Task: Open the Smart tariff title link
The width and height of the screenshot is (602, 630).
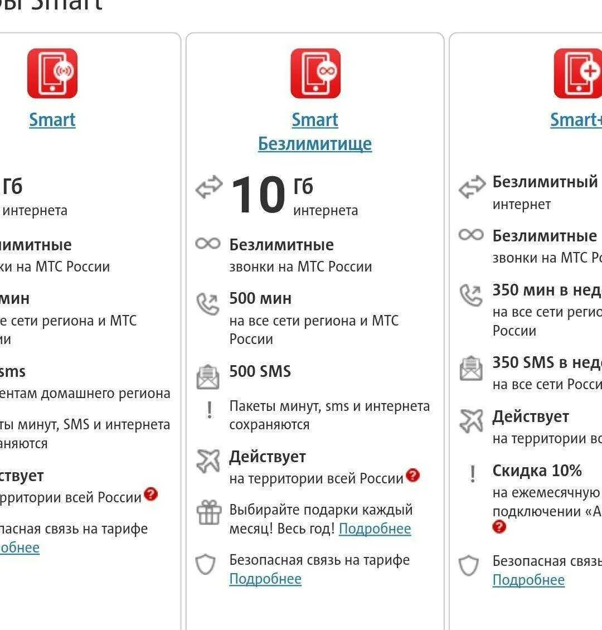Action: 52,120
